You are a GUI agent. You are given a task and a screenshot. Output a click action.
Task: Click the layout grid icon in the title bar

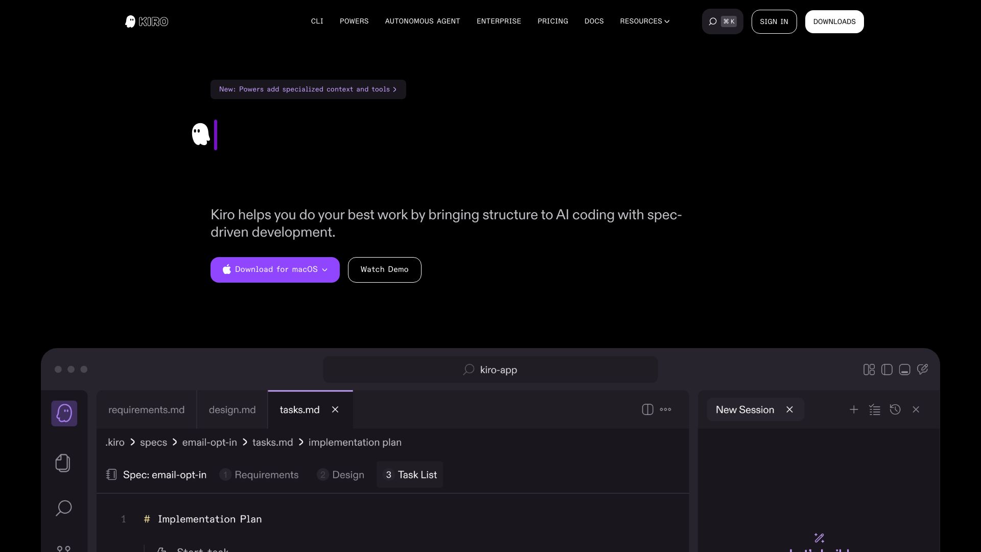pyautogui.click(x=869, y=369)
